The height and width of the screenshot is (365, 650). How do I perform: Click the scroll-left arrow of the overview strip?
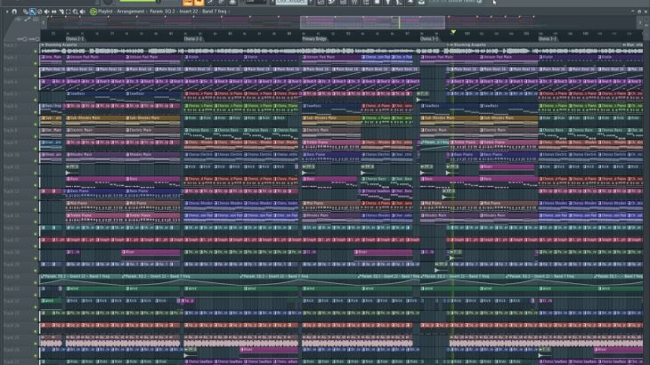[x=43, y=22]
